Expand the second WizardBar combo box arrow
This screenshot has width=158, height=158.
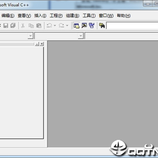pyautogui.click(x=81, y=36)
